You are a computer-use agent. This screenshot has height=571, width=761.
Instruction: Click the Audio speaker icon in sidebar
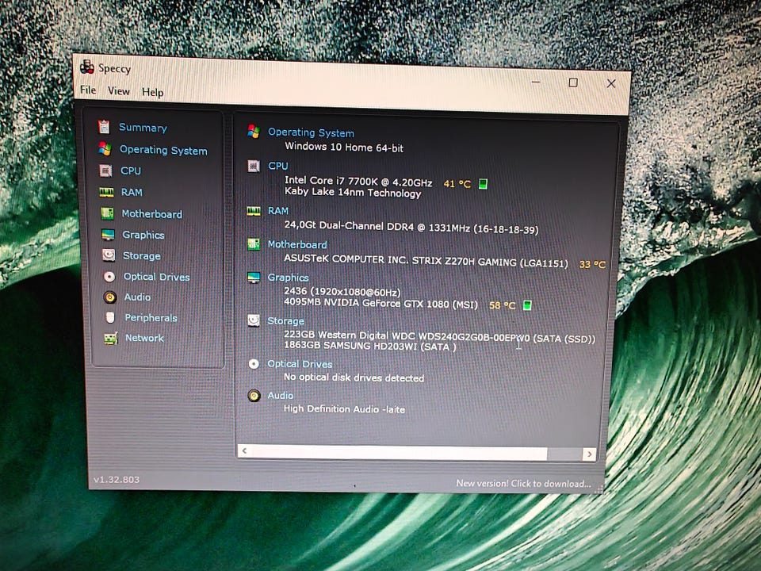tap(110, 297)
